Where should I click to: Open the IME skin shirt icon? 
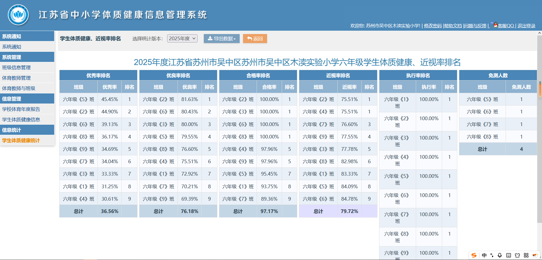point(517,255)
